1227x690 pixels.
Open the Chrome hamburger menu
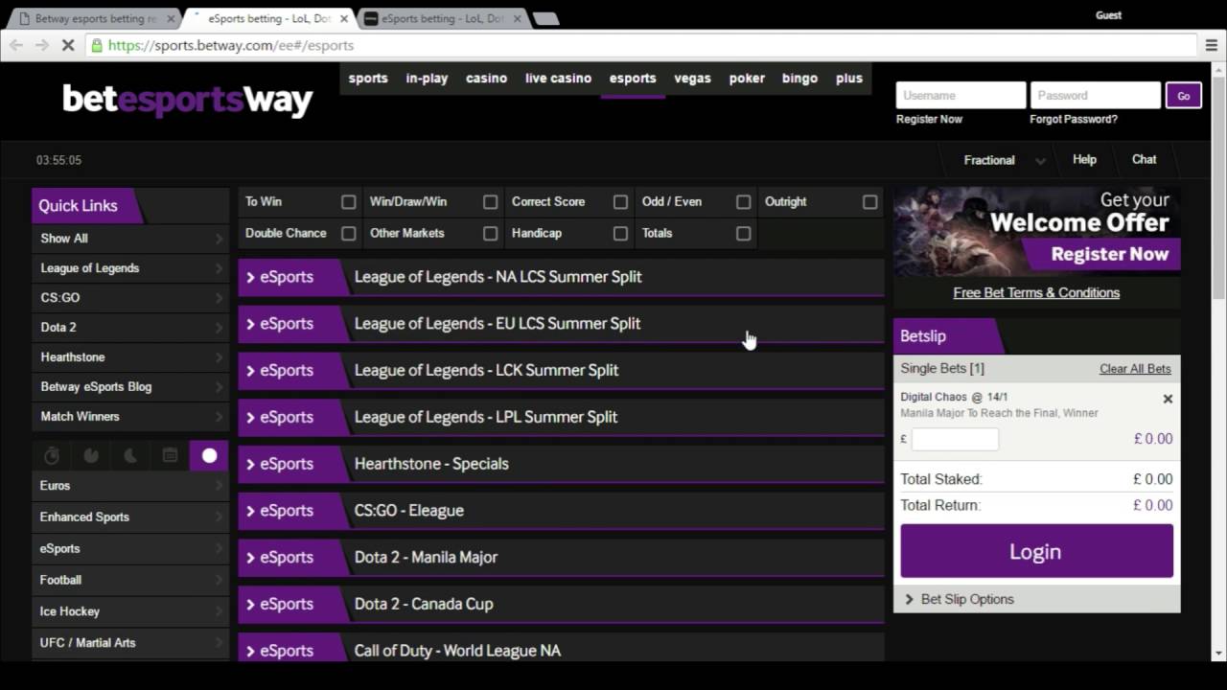[x=1213, y=45]
